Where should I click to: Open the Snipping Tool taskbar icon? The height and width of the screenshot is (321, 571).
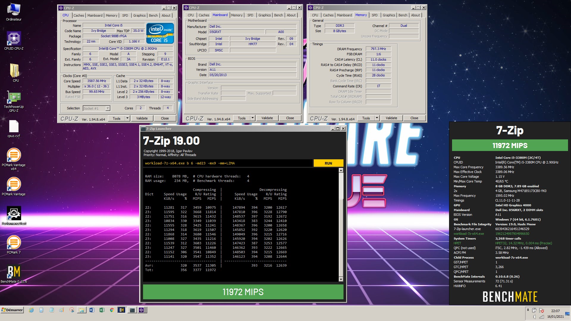72,310
